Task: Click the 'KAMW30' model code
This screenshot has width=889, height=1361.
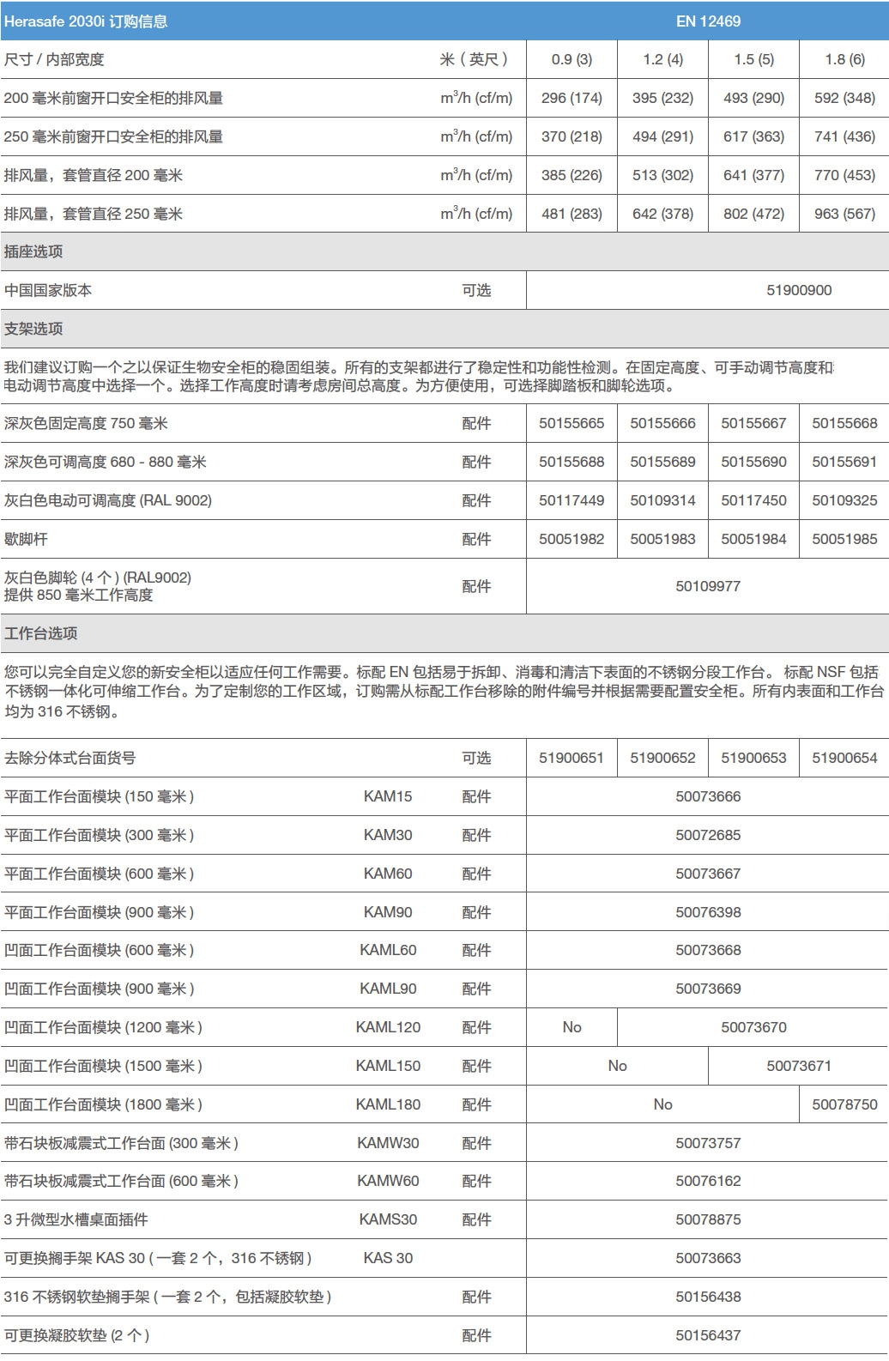Action: (x=388, y=1143)
